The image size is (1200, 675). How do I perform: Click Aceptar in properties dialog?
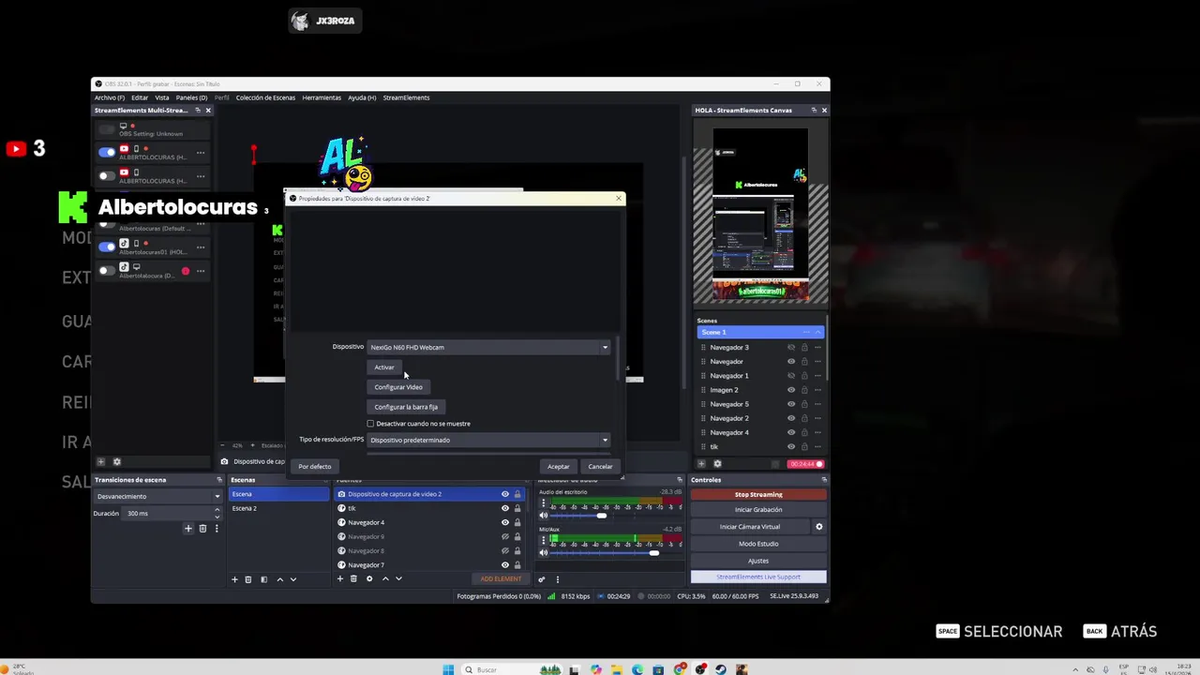pos(559,466)
